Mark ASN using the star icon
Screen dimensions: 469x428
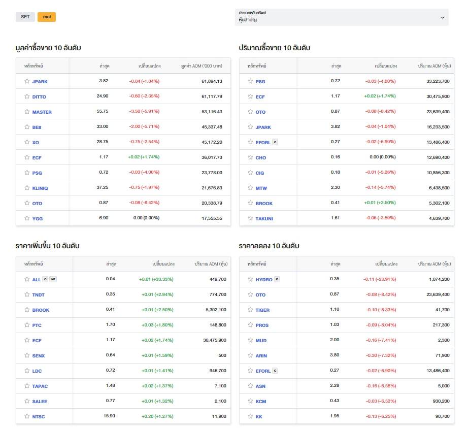click(250, 386)
